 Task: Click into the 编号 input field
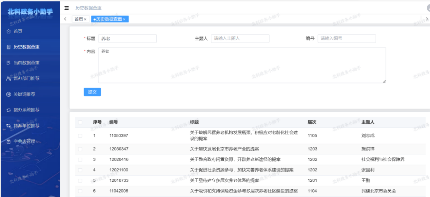click(x=347, y=39)
